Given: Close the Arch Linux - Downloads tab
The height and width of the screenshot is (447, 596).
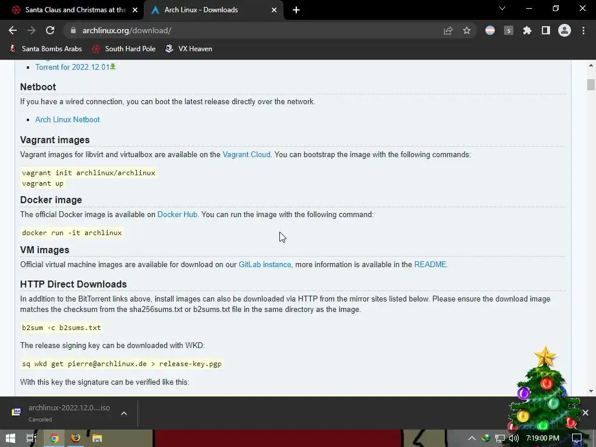Looking at the screenshot, I should tap(274, 10).
